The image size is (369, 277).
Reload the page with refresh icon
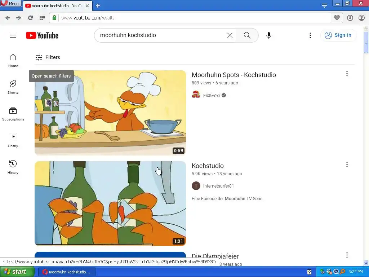point(30,18)
